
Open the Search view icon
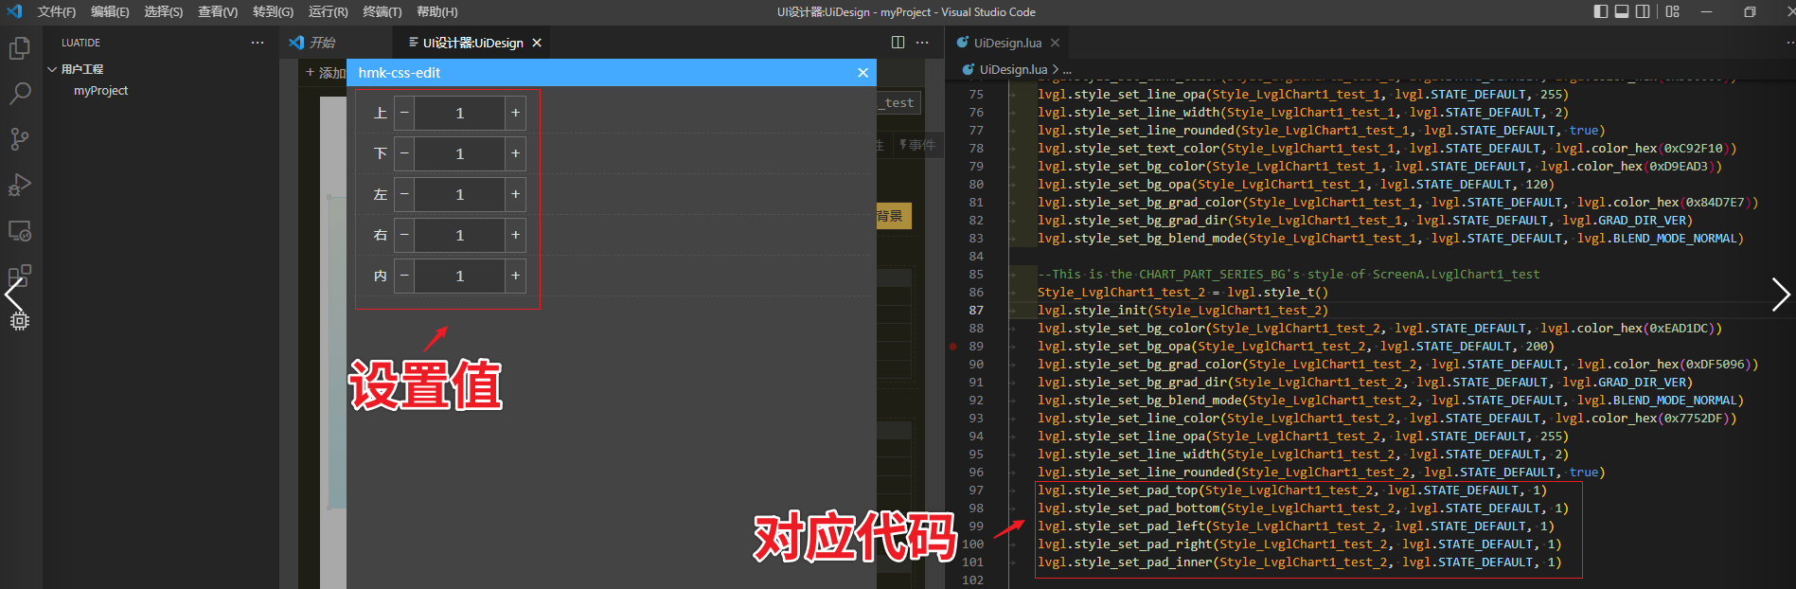[20, 93]
